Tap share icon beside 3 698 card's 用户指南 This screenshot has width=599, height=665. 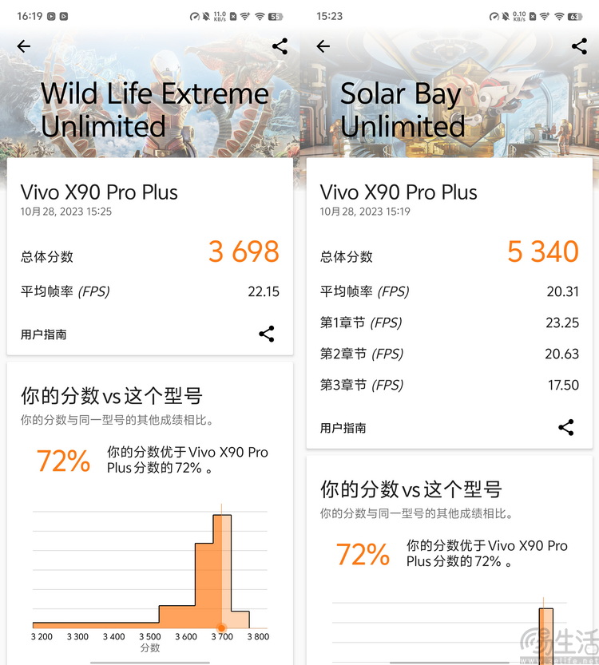[x=267, y=334]
